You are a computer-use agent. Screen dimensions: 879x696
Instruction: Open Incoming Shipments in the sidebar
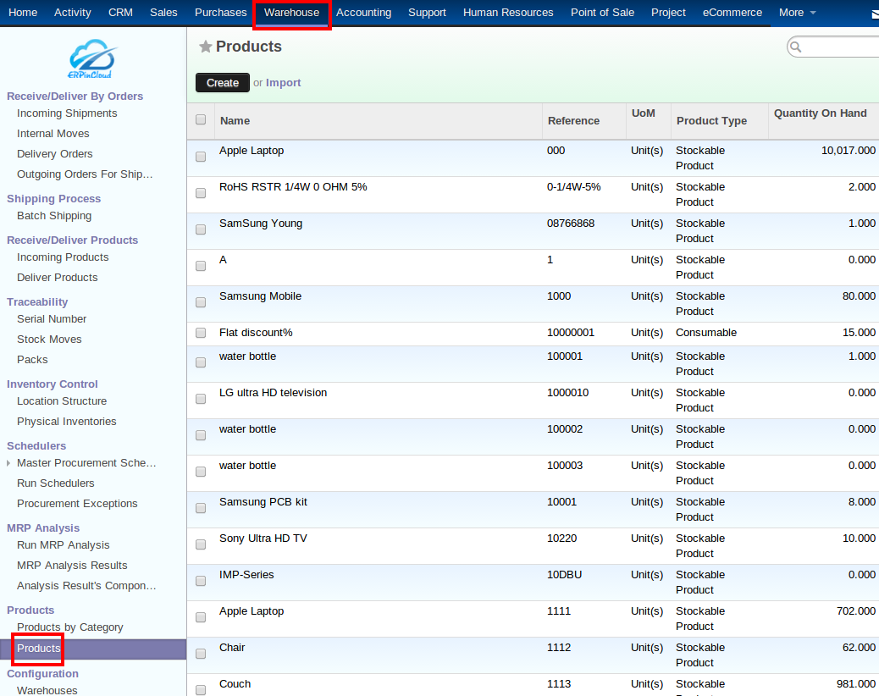[67, 113]
